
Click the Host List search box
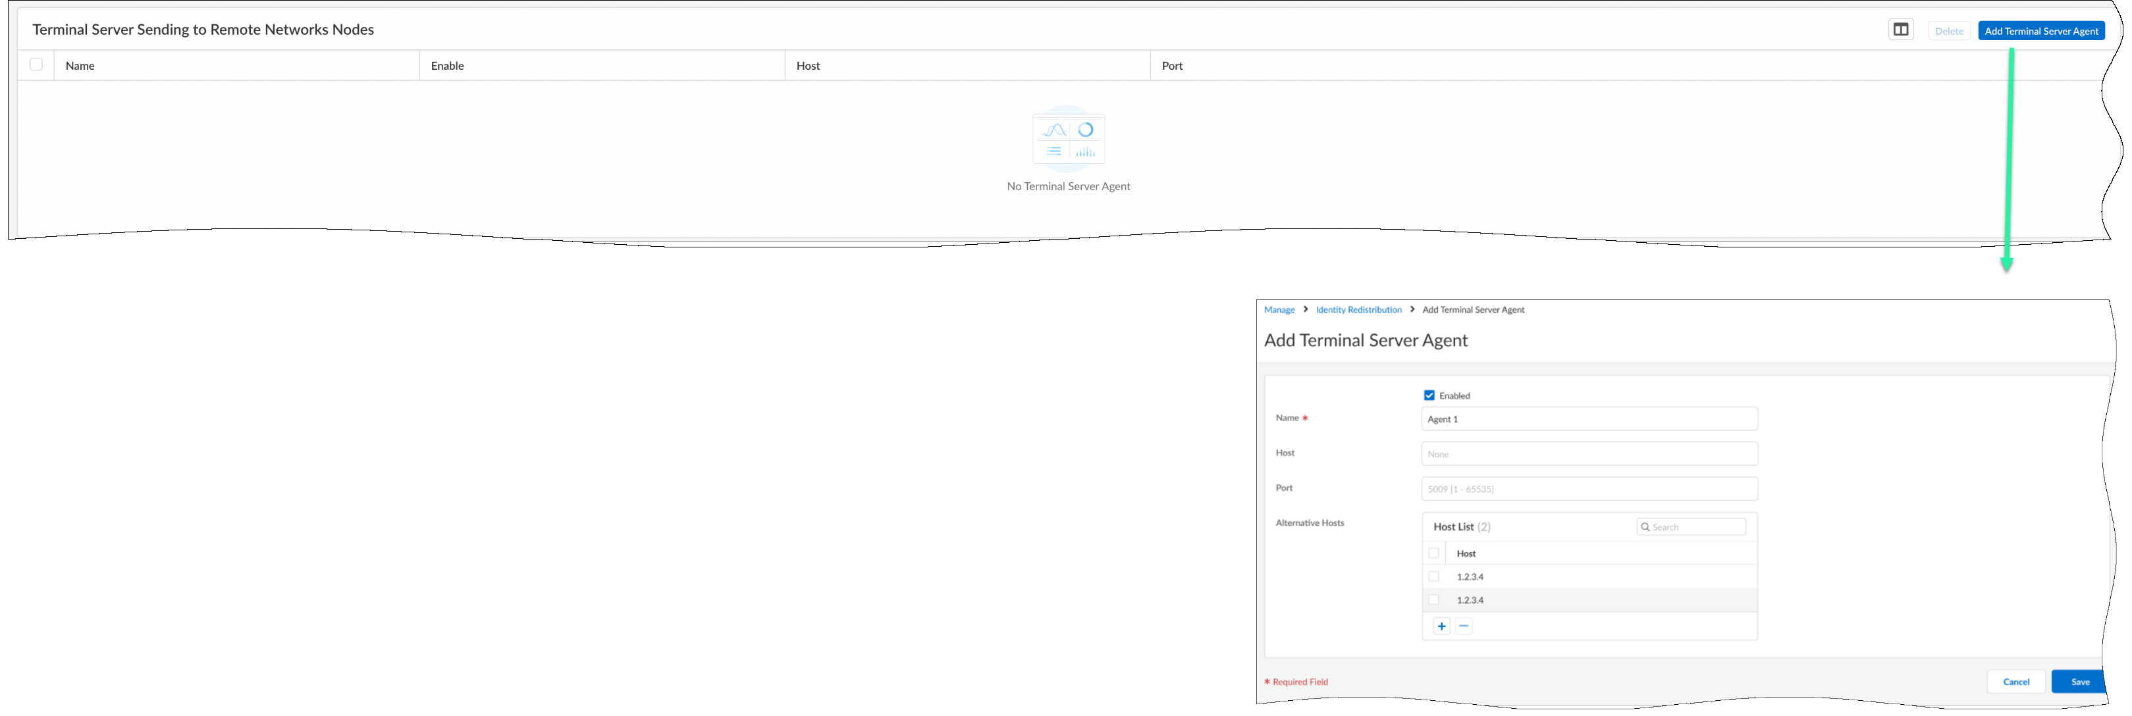click(x=1697, y=526)
